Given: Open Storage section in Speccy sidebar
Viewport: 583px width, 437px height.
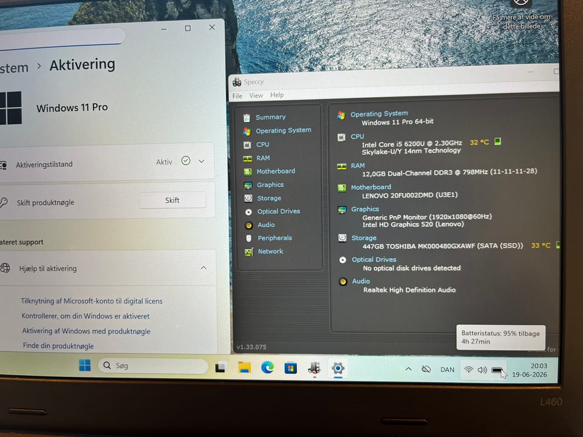Looking at the screenshot, I should coord(269,198).
